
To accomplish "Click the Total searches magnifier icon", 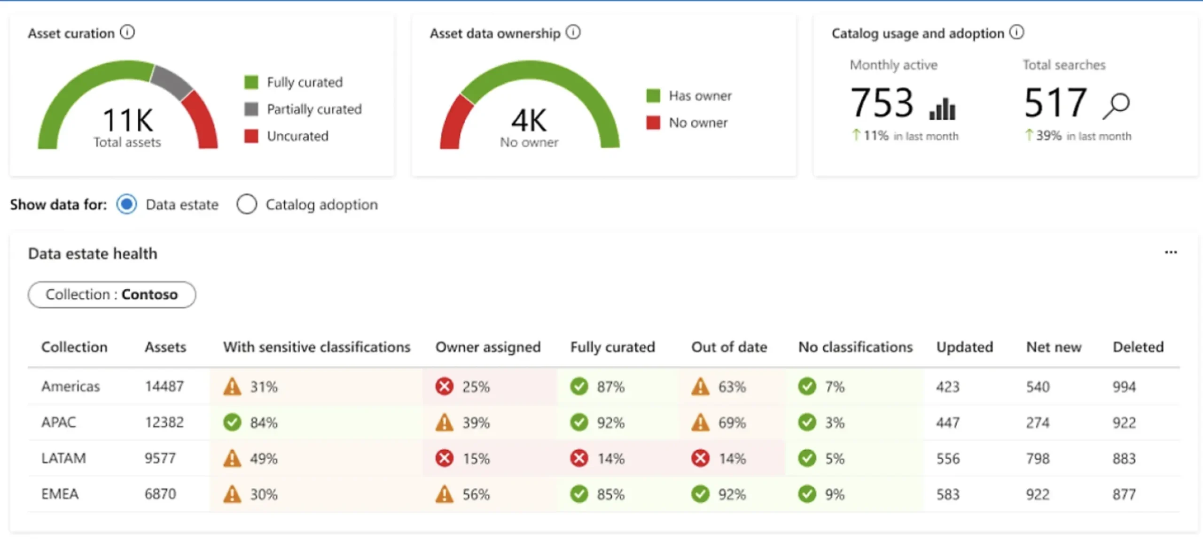I will [1116, 106].
